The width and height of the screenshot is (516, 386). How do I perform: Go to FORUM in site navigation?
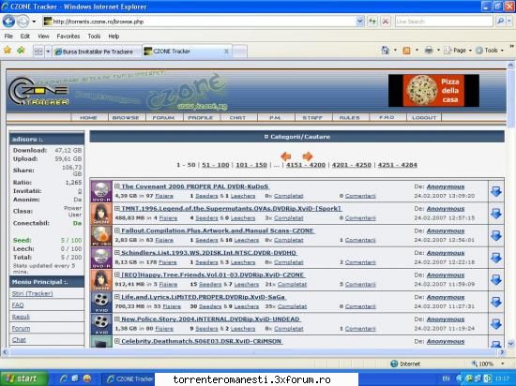coord(163,118)
